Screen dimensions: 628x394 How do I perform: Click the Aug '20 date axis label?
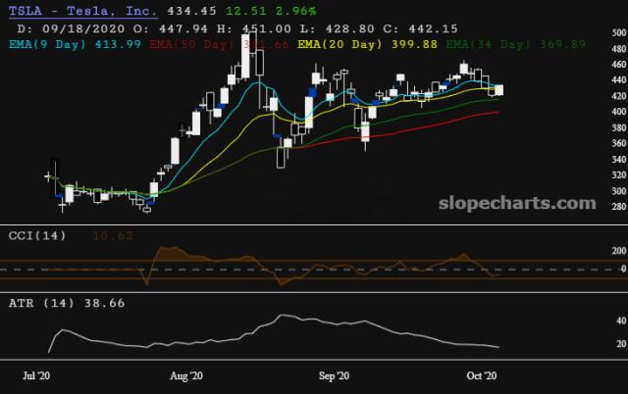[186, 375]
